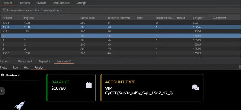Sort by Response received column header

click(121, 18)
